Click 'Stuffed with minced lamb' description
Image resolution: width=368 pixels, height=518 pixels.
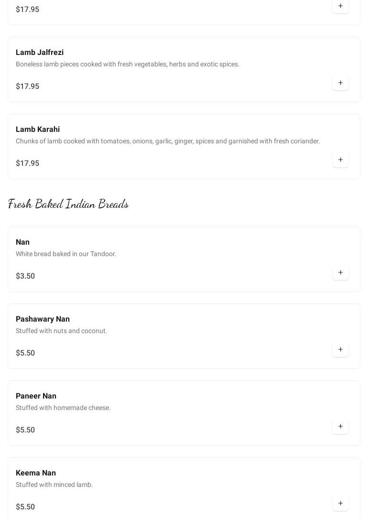(54, 485)
